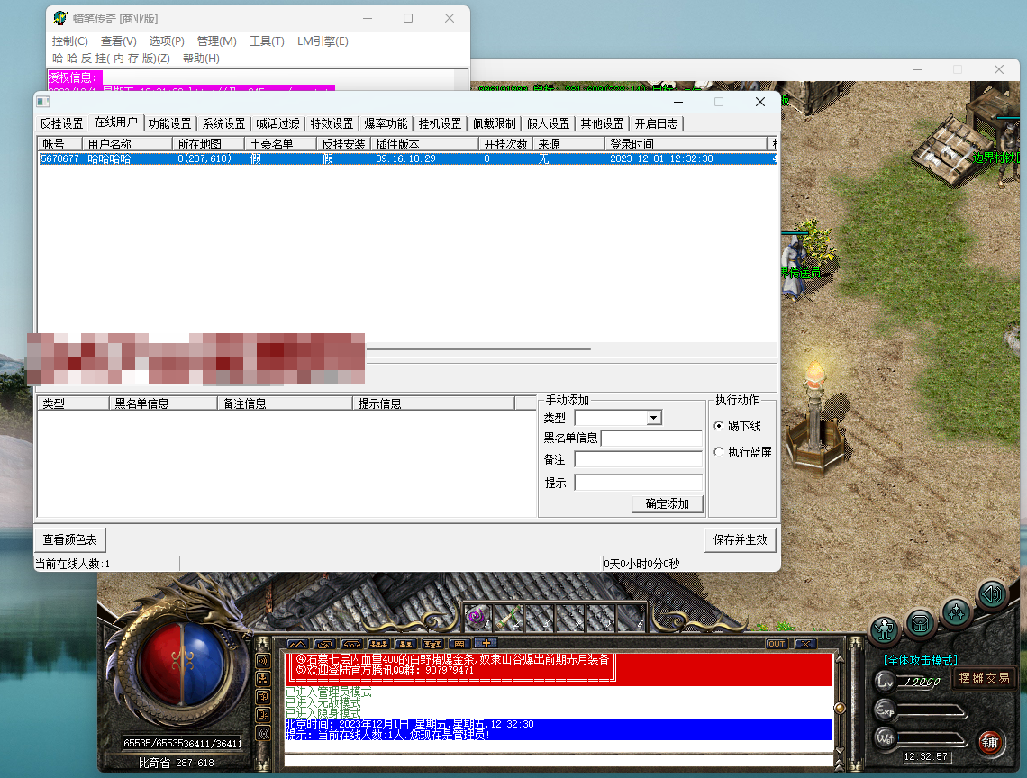Toggle the third chat channel side icon
This screenshot has height=778, width=1027.
[x=263, y=697]
